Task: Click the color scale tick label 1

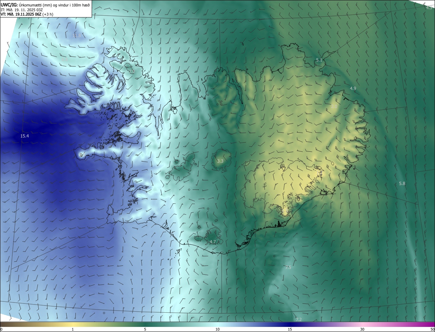Action: point(73,329)
